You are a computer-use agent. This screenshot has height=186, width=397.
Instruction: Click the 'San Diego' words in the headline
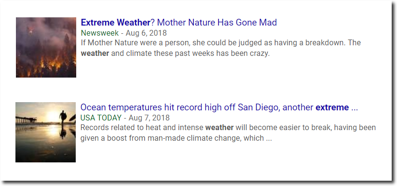click(x=258, y=107)
